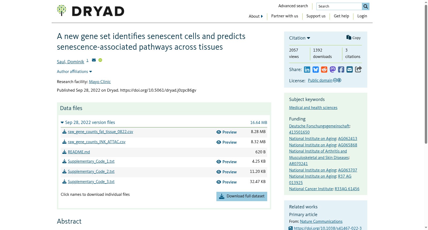The height and width of the screenshot is (230, 428).
Task: Preview raw_gene_counts_fat_tissue_0822.csv file
Action: [227, 132]
